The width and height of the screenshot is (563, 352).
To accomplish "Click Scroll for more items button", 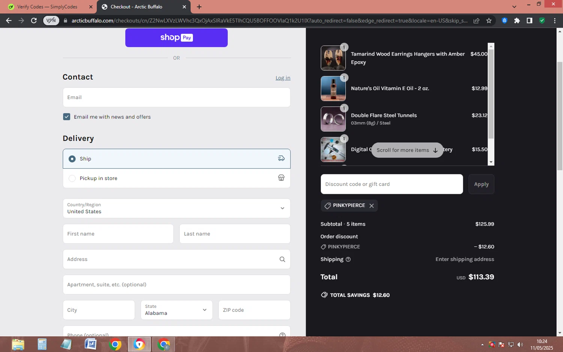I will click(x=407, y=150).
